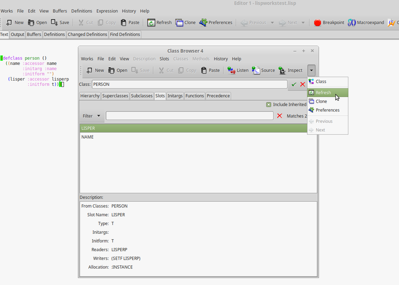Click the editor Save button
399x285 pixels.
(60, 22)
